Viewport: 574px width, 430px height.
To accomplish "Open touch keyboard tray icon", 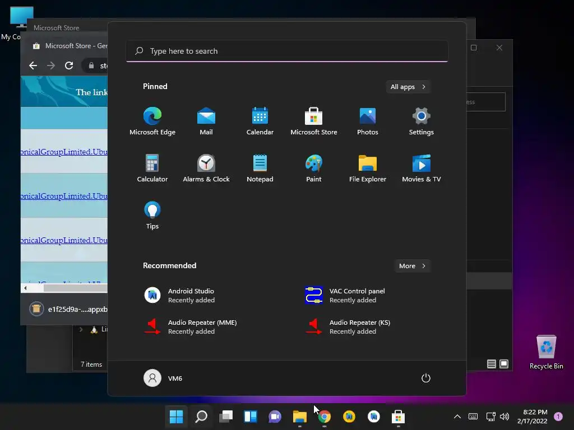I will coord(473,417).
